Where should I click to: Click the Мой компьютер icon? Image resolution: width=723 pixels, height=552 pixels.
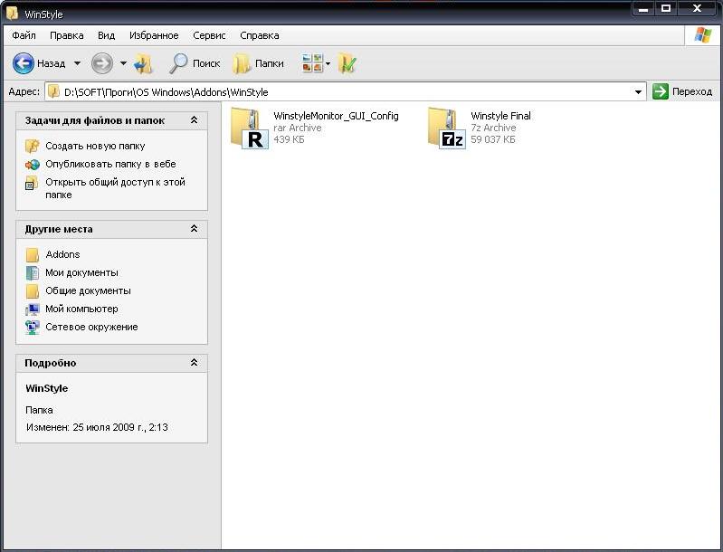click(33, 309)
